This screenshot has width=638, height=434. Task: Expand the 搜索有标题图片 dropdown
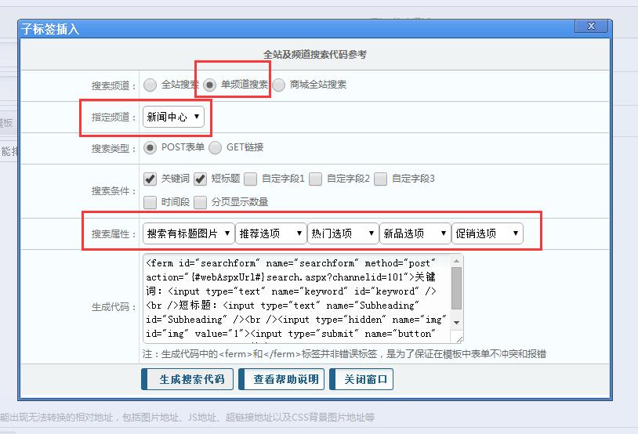coord(189,233)
